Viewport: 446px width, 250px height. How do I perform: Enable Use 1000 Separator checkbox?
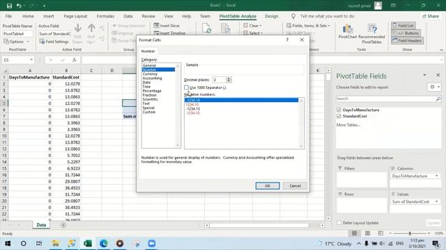click(186, 87)
